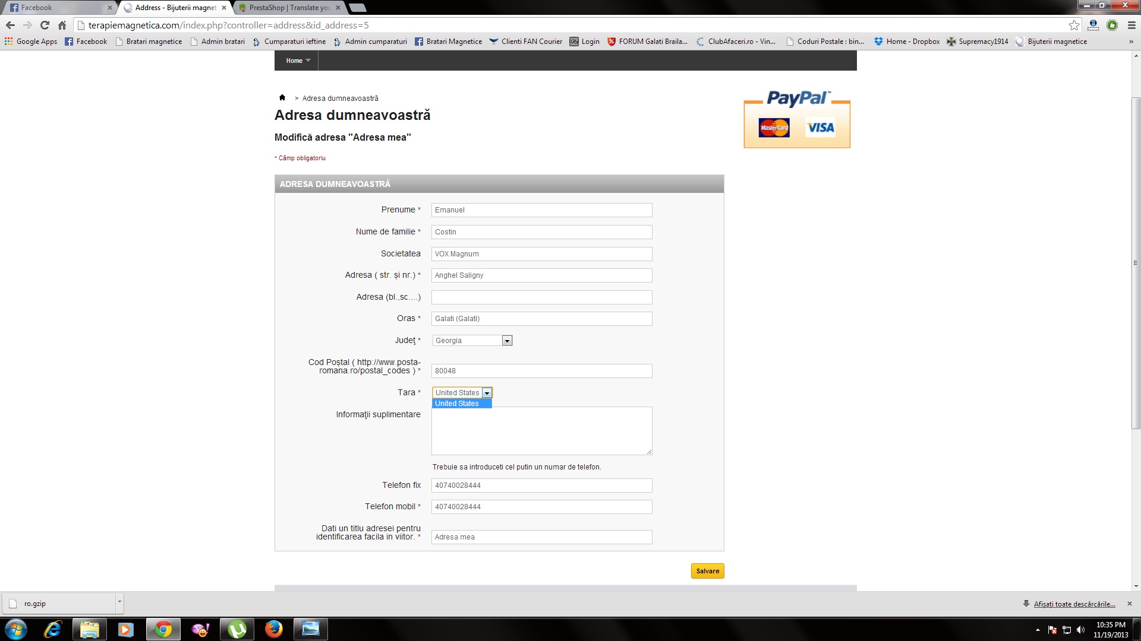Viewport: 1141px width, 641px height.
Task: Open the ro.gzip download options arrow
Action: 119,602
